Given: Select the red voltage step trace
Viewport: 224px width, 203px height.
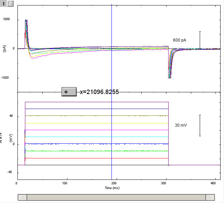Looking at the screenshot, I should [85, 158].
